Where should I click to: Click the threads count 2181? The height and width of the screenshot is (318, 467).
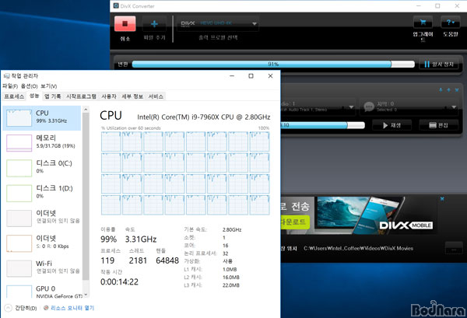point(138,260)
